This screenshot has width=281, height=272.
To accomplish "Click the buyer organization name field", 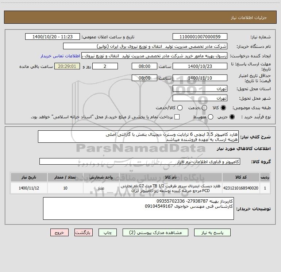I will tap(145, 46).
